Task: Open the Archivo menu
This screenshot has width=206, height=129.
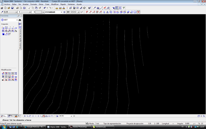Action: pyautogui.click(x=7, y=4)
